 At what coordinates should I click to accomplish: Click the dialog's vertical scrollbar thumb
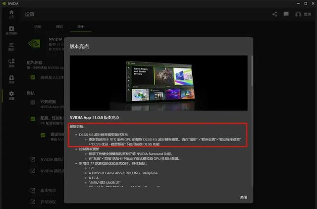click(252, 71)
